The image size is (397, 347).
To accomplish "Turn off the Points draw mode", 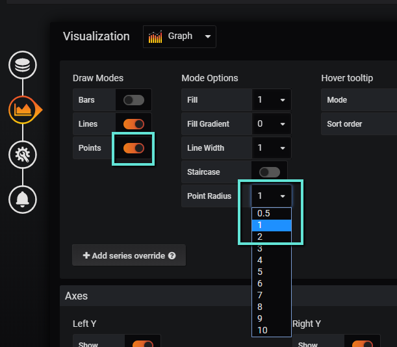I will (x=134, y=148).
